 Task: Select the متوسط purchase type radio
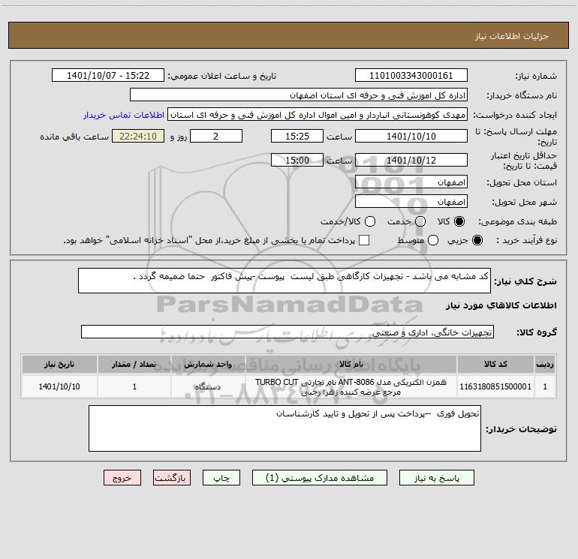click(433, 241)
